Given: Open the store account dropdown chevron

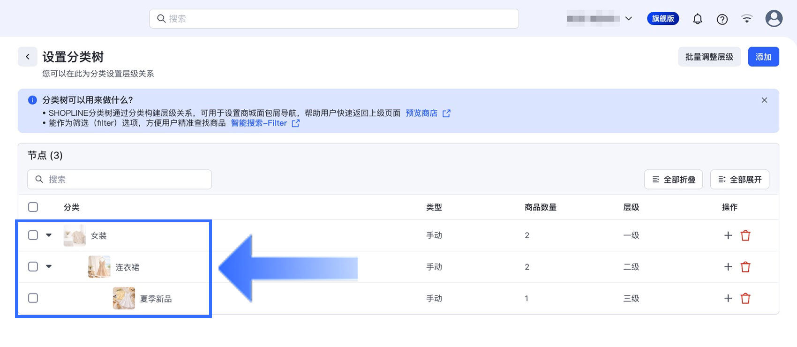Looking at the screenshot, I should [629, 19].
